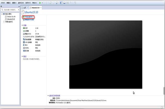
Task: Click the console view toolbar icon
Action: 75,3
